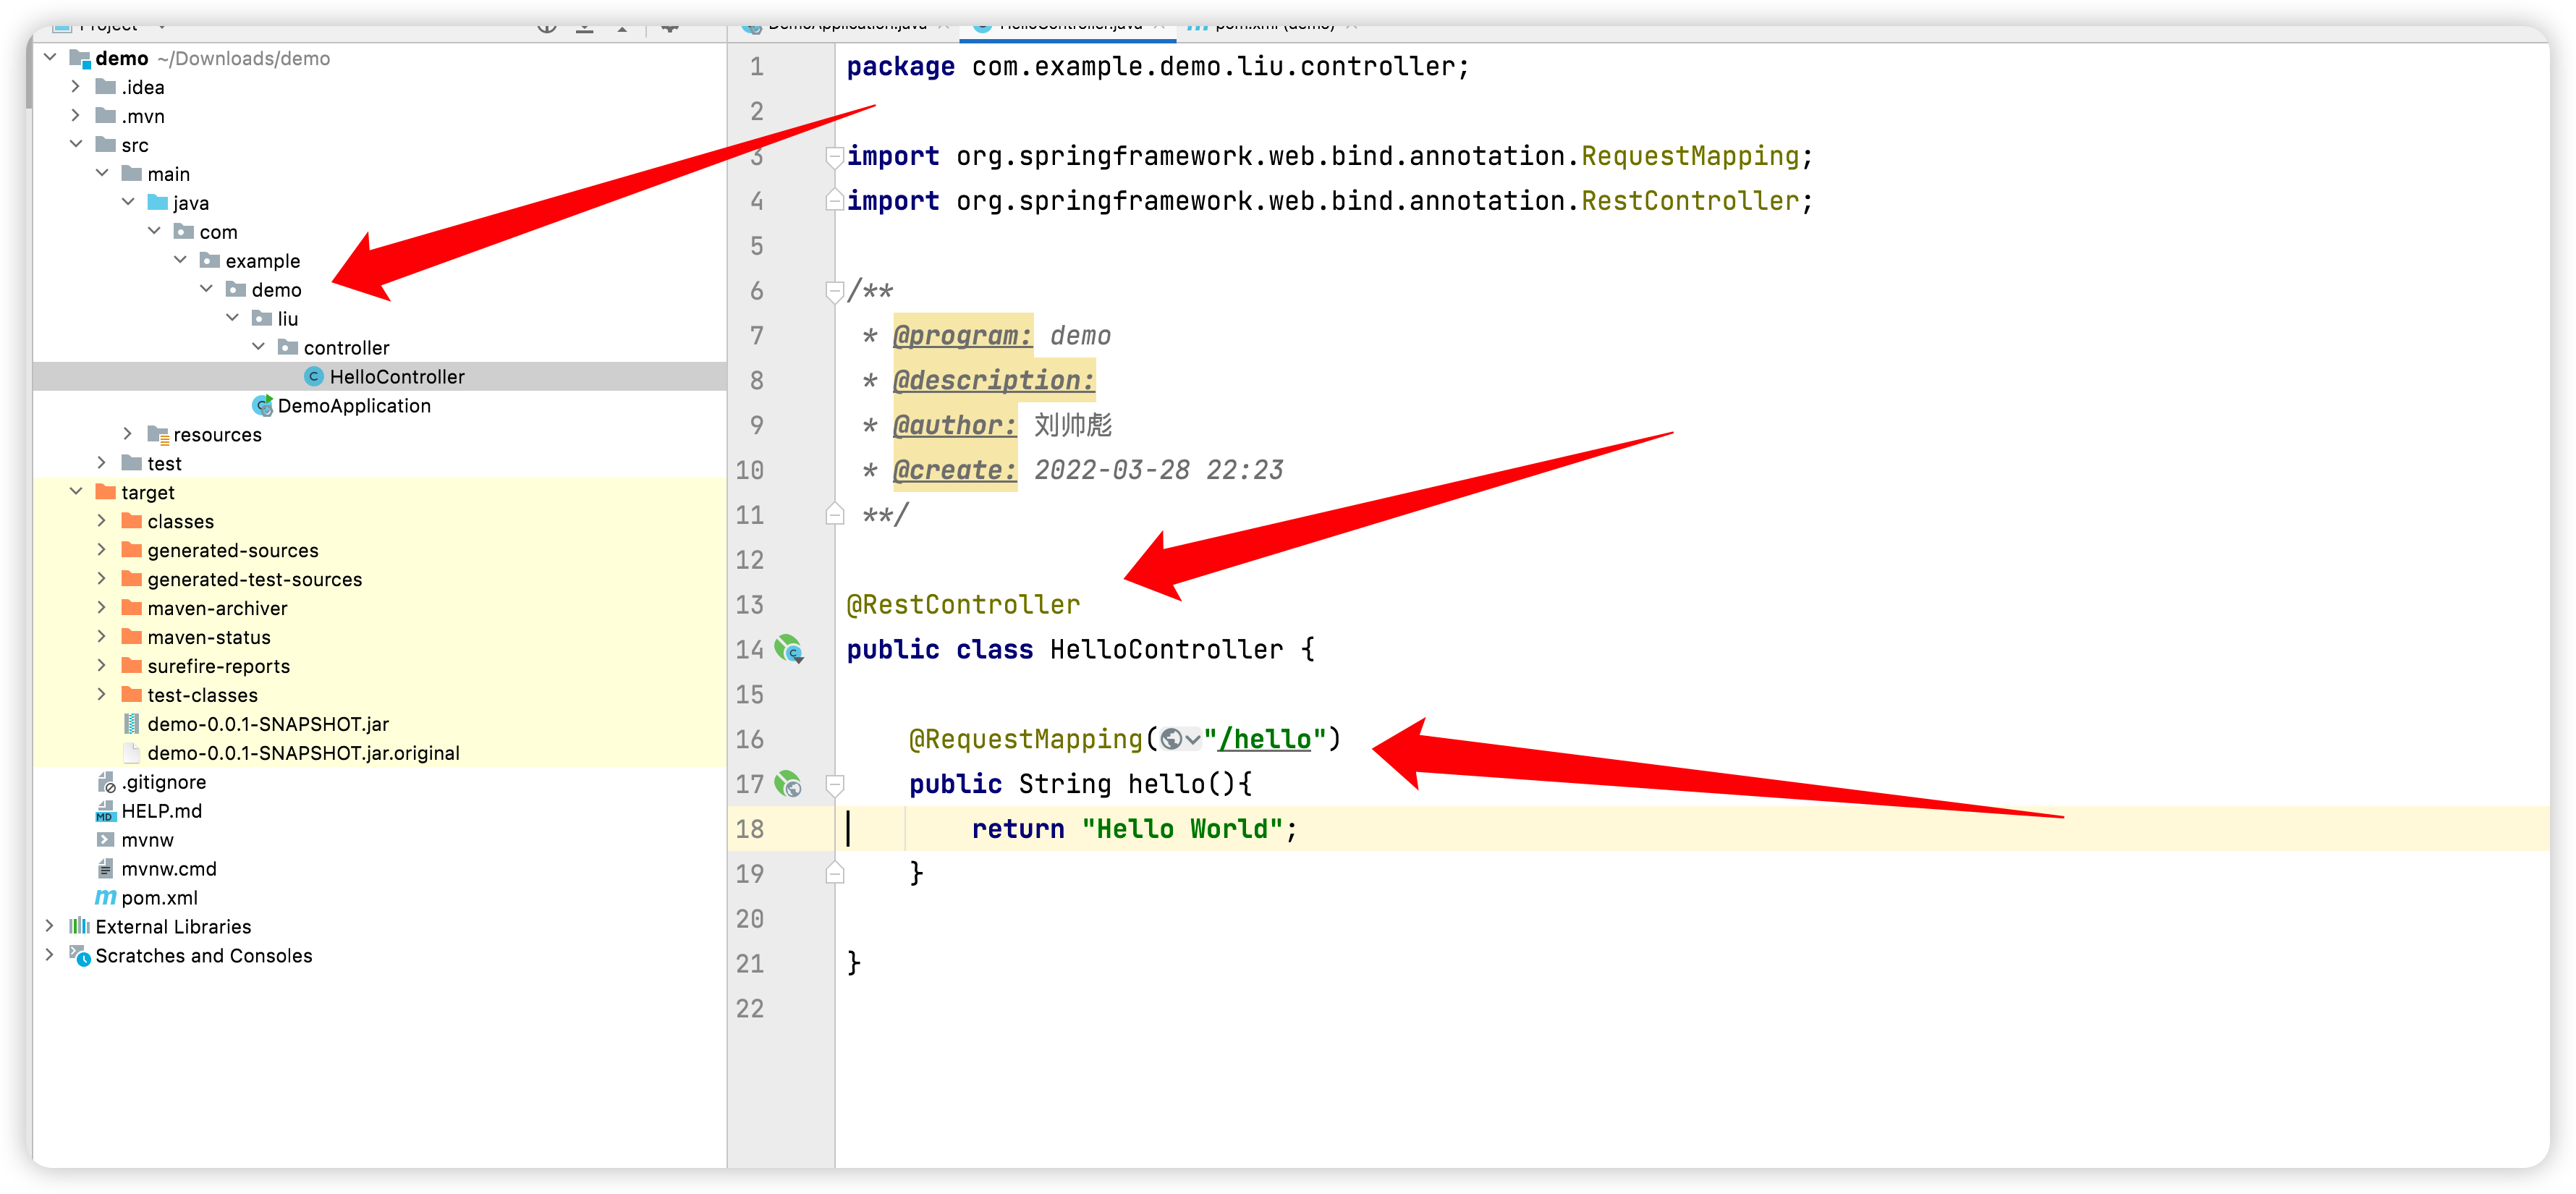Expand Scratches and Consoles chevron
This screenshot has width=2576, height=1194.
[49, 955]
